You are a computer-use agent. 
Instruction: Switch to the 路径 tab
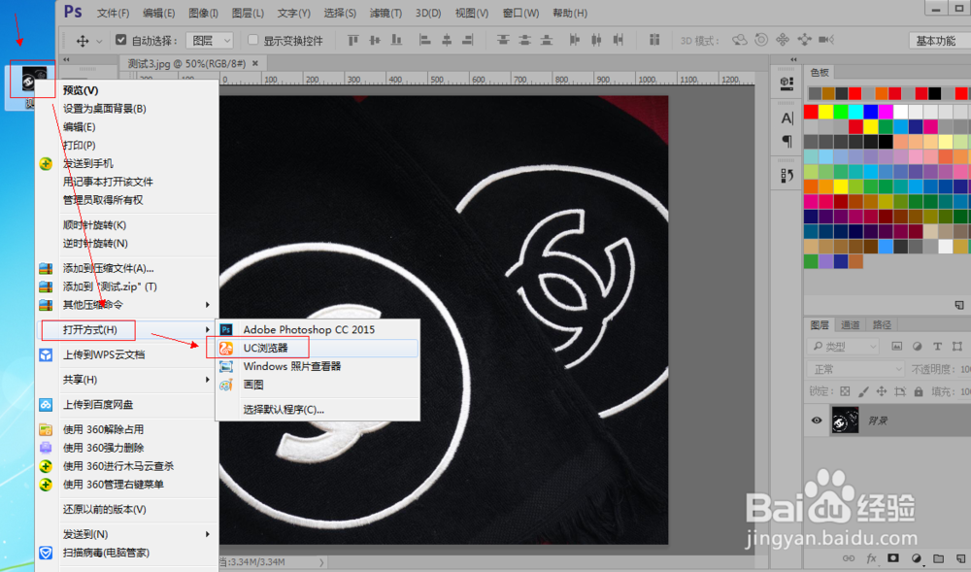click(x=882, y=325)
